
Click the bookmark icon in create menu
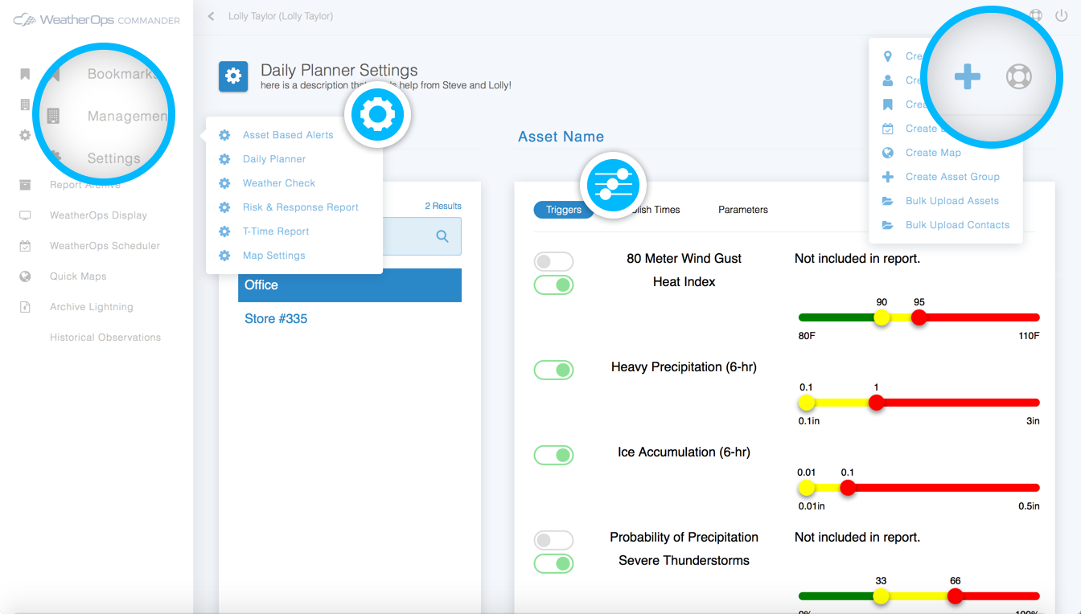[x=888, y=104]
